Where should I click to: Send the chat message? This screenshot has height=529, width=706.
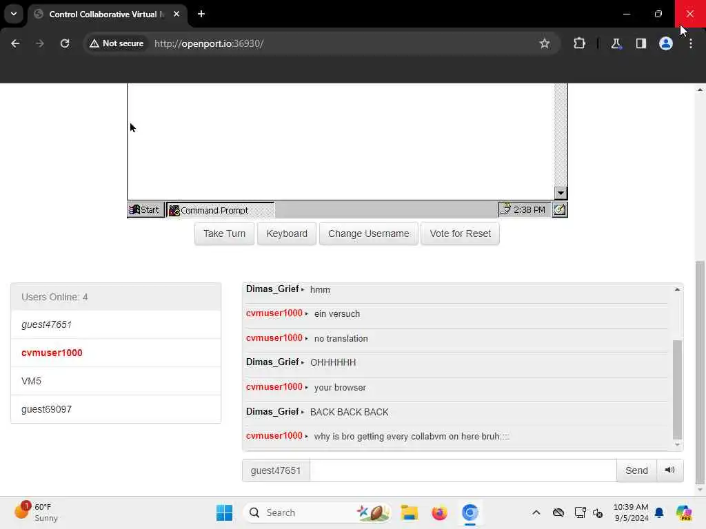coord(636,470)
